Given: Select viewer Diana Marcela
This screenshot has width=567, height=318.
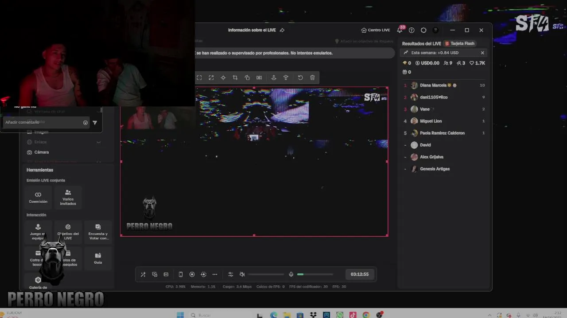Looking at the screenshot, I should pyautogui.click(x=444, y=85).
